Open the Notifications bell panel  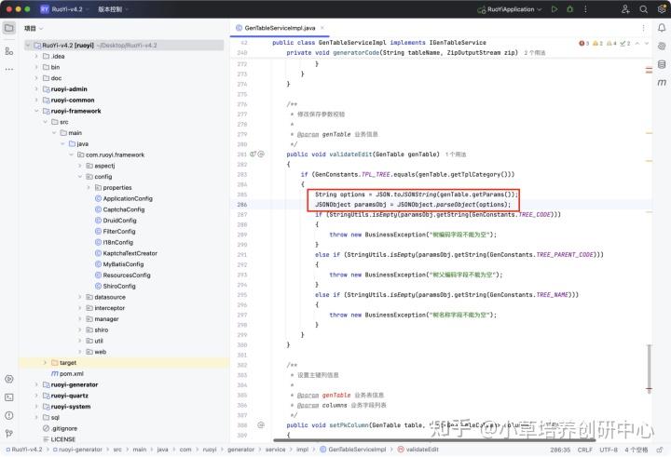pyautogui.click(x=661, y=28)
